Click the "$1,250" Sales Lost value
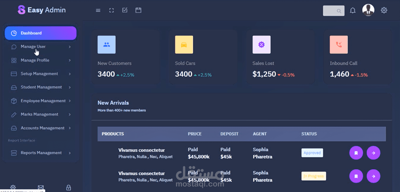Image resolution: width=400 pixels, height=192 pixels. click(264, 74)
